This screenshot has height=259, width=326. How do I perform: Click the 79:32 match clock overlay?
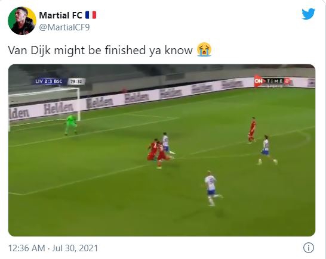(x=76, y=82)
